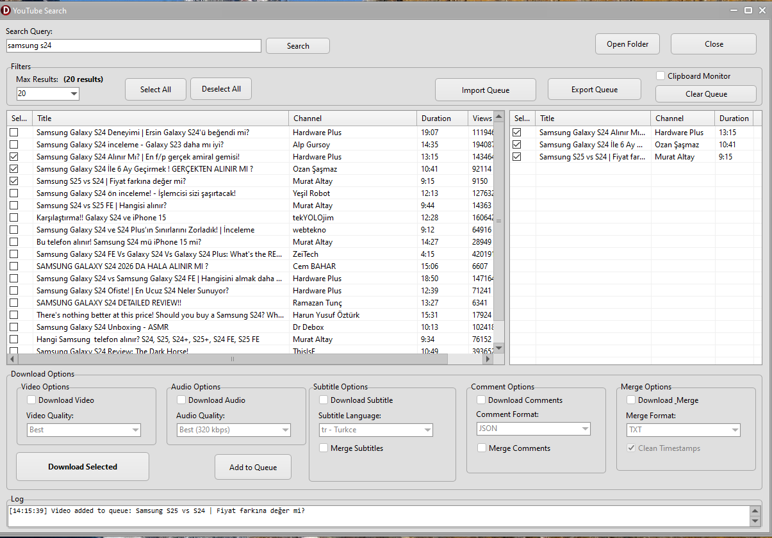Screen dimensions: 772x538
Task: Click Select All
Action: click(x=156, y=89)
